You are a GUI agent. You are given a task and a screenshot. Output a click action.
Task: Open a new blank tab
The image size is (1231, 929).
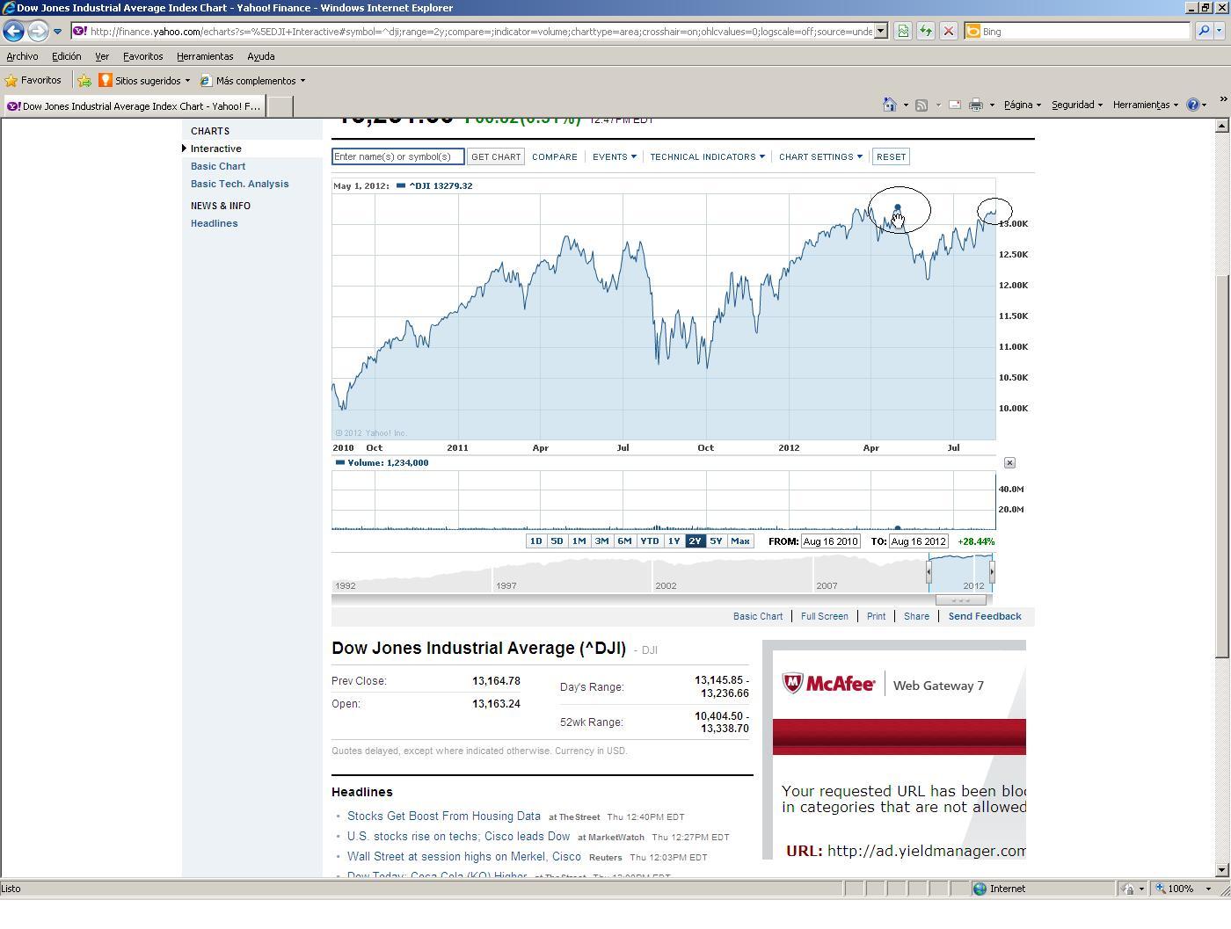(279, 106)
